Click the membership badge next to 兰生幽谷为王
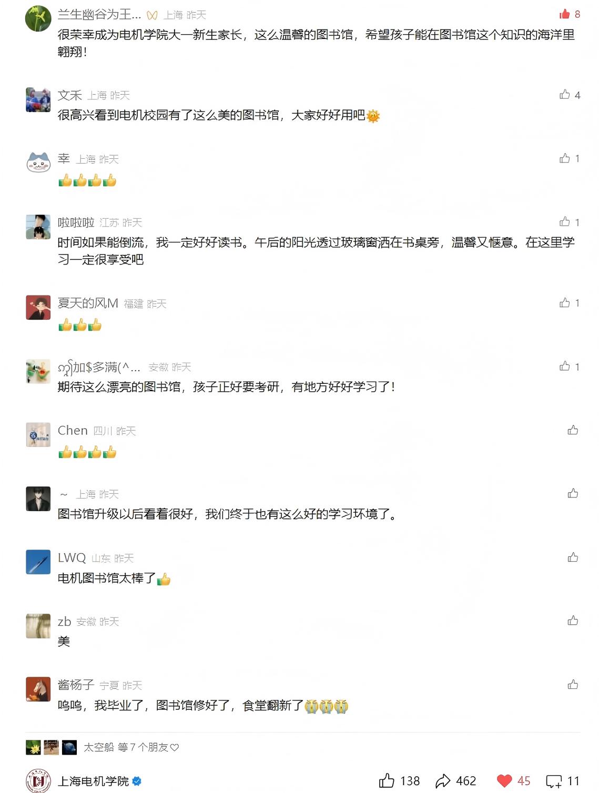This screenshot has width=599, height=793. (152, 15)
